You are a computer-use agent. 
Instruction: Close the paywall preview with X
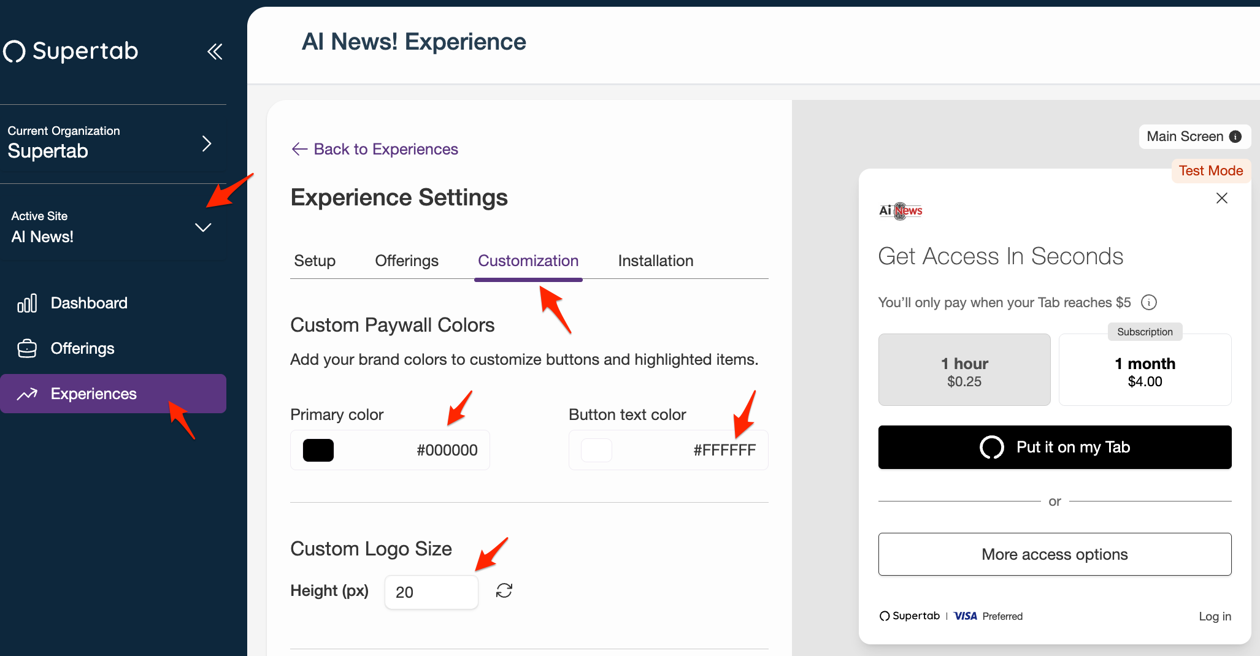coord(1221,198)
